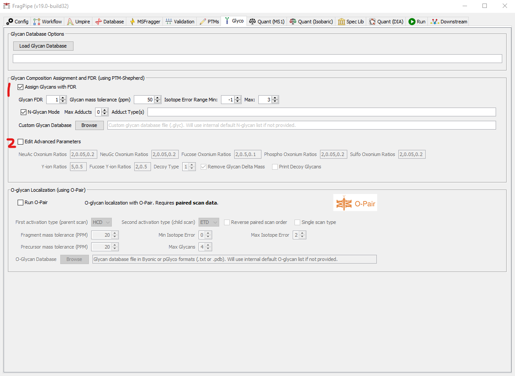Image resolution: width=515 pixels, height=376 pixels.
Task: Toggle Remove Glycan Delta Mass checkbox
Action: pyautogui.click(x=204, y=167)
